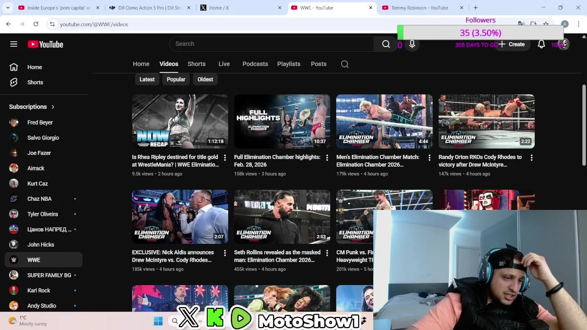Go to the YouTube logo home link
Image resolution: width=587 pixels, height=330 pixels.
pyautogui.click(x=45, y=44)
